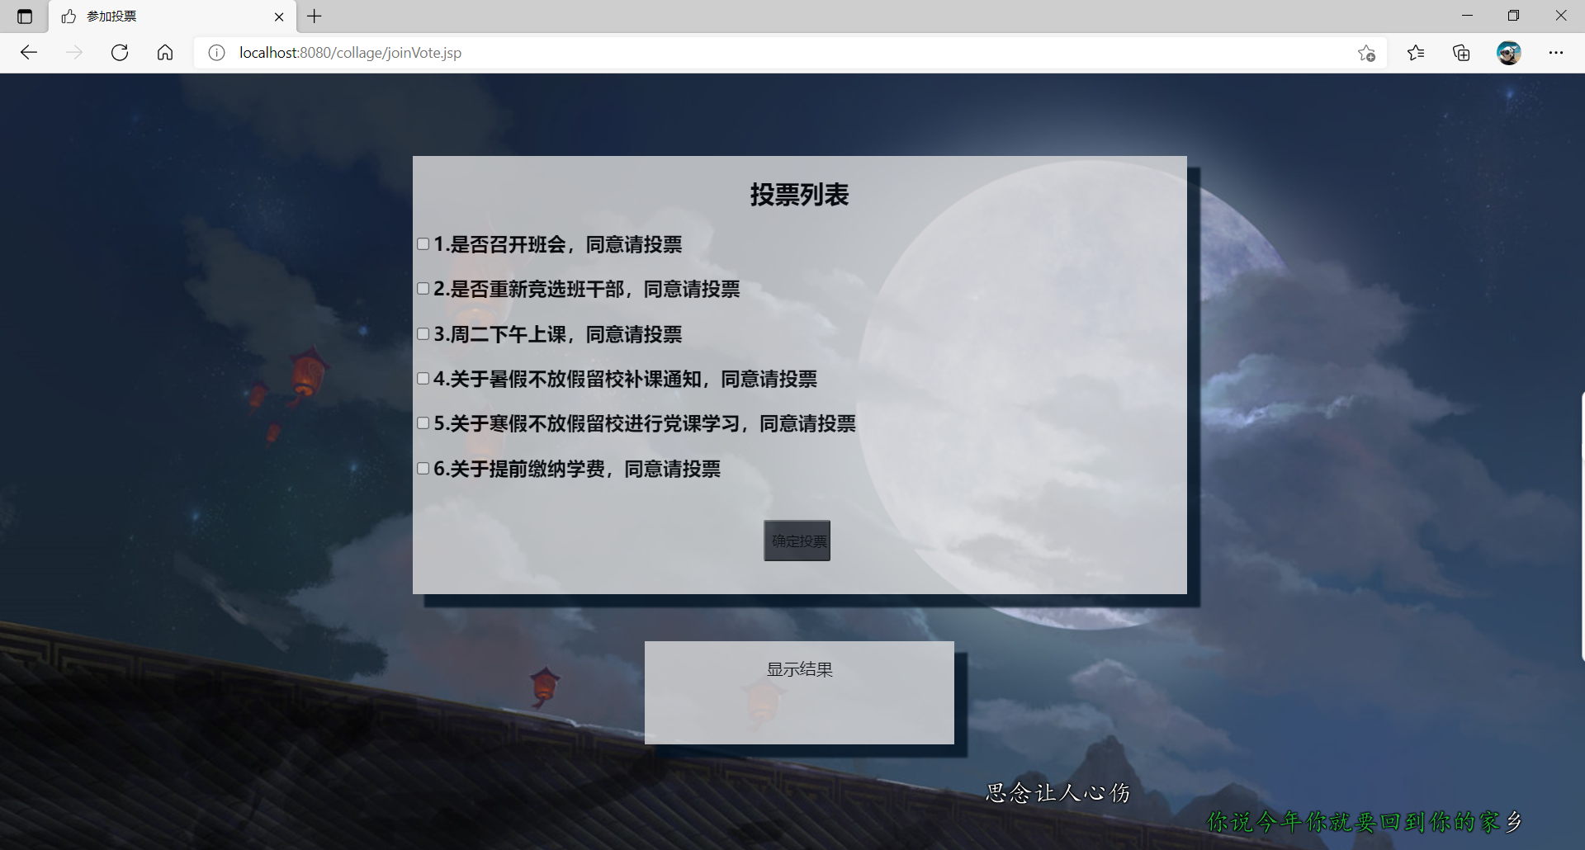Click the 显示结果 panel
The height and width of the screenshot is (850, 1585).
(799, 692)
